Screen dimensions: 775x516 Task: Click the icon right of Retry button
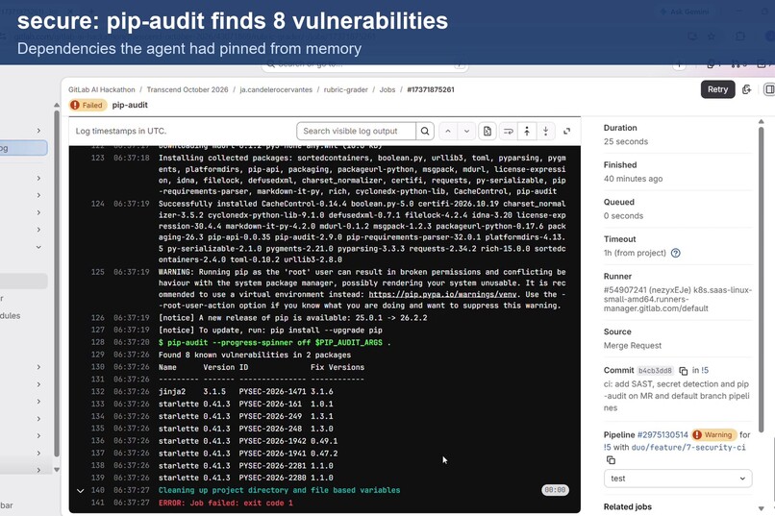pos(747,89)
